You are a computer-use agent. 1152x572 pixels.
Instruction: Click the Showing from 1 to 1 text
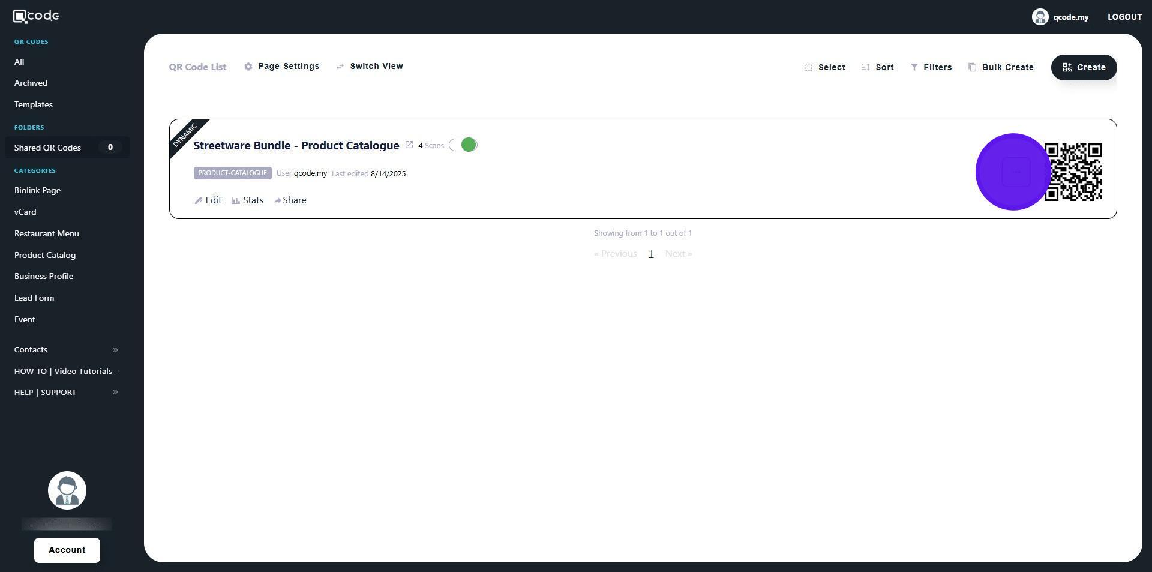[x=643, y=233]
